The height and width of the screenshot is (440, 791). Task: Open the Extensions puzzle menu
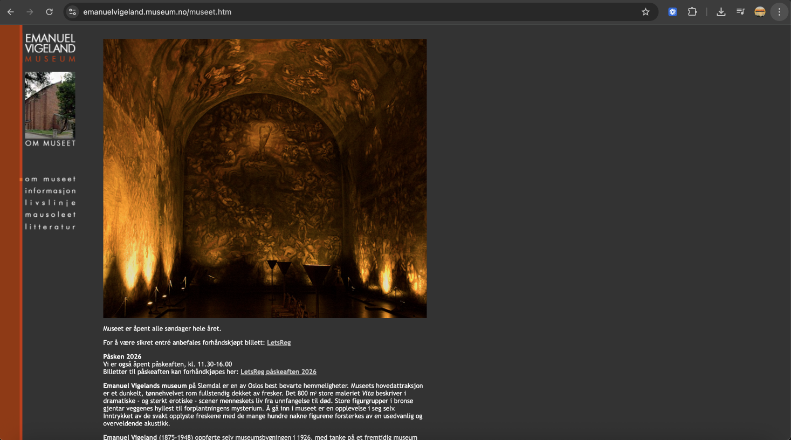tap(692, 12)
